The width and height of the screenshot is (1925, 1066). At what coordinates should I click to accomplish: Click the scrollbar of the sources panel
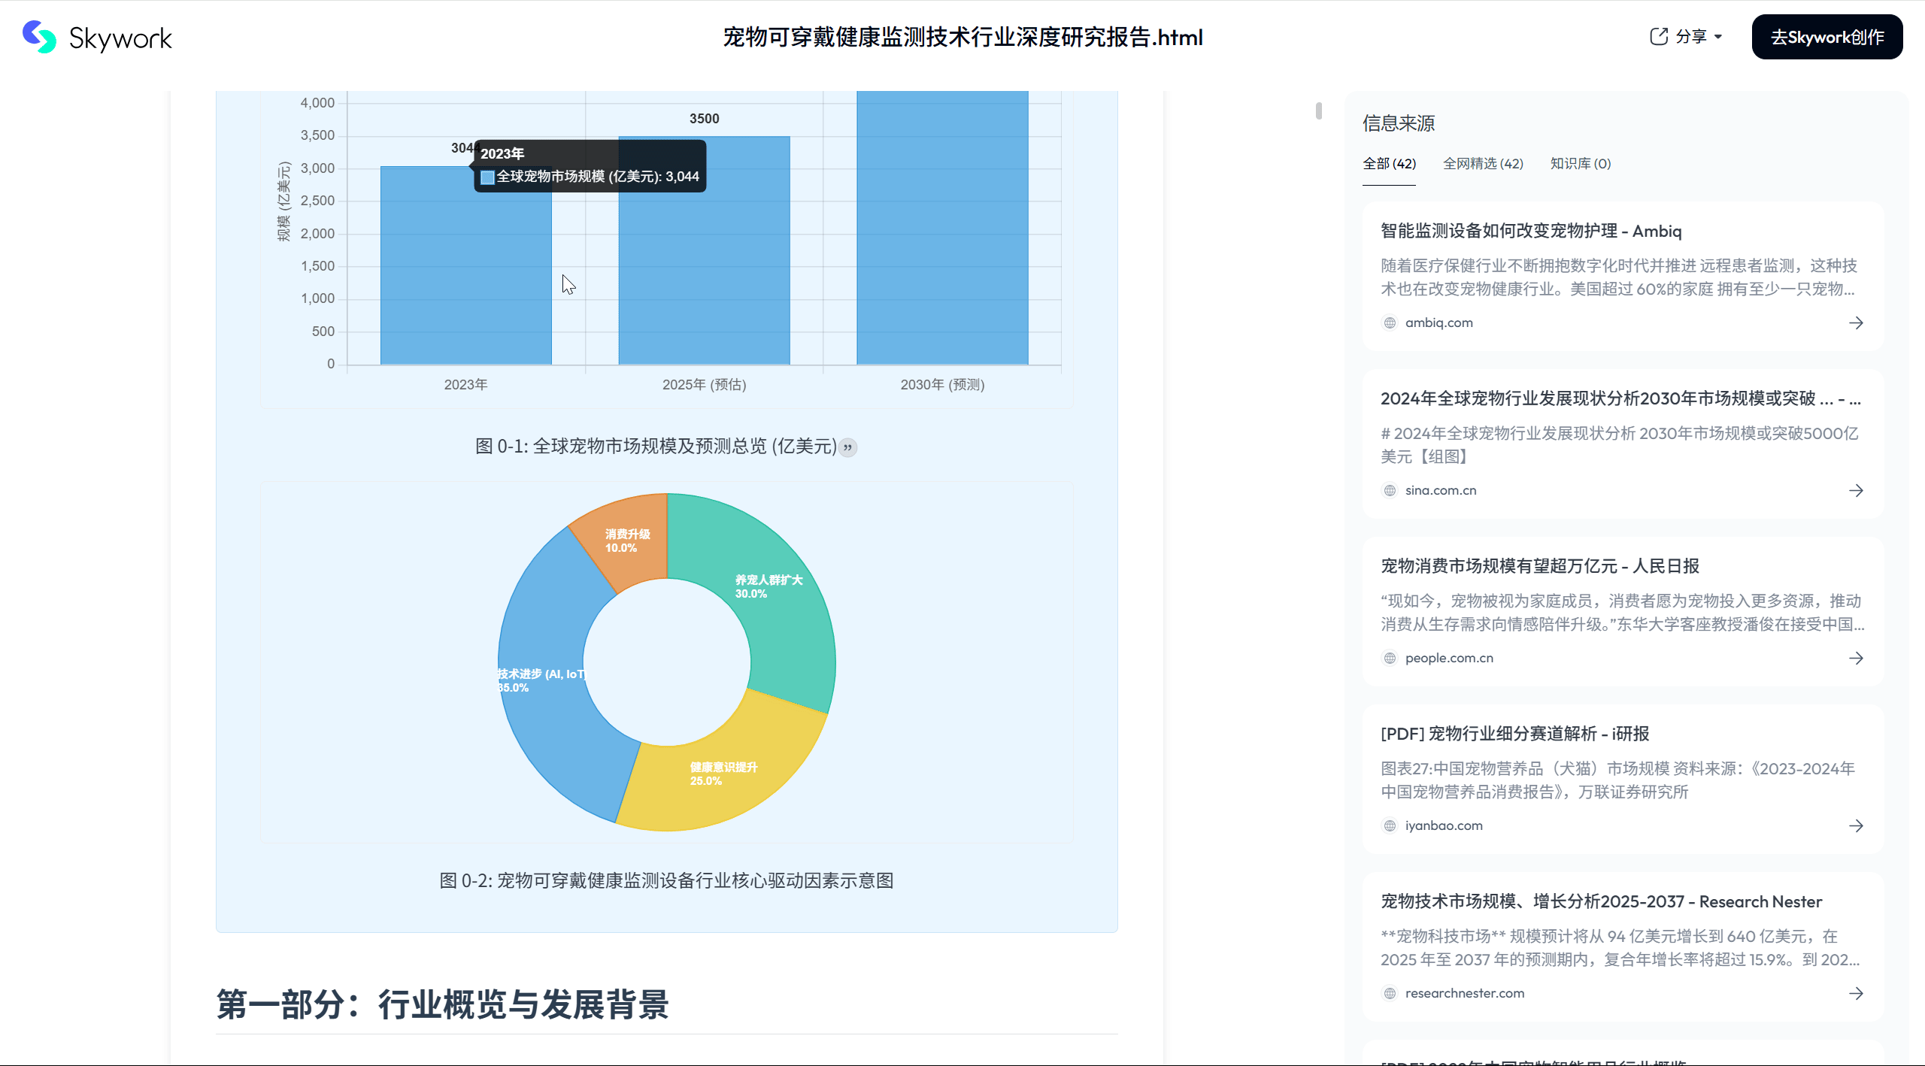tap(1317, 109)
